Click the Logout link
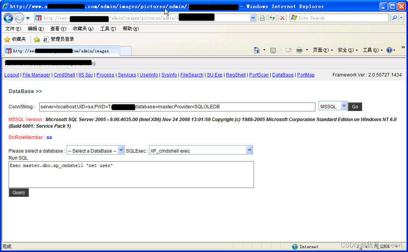 (12, 75)
